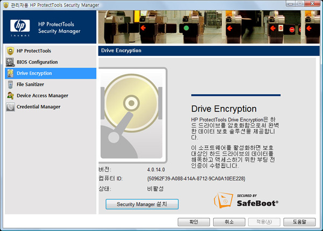Image resolution: width=323 pixels, height=231 pixels.
Task: Click the HP ProtectTools Security Manager banner text
Action: [59, 27]
